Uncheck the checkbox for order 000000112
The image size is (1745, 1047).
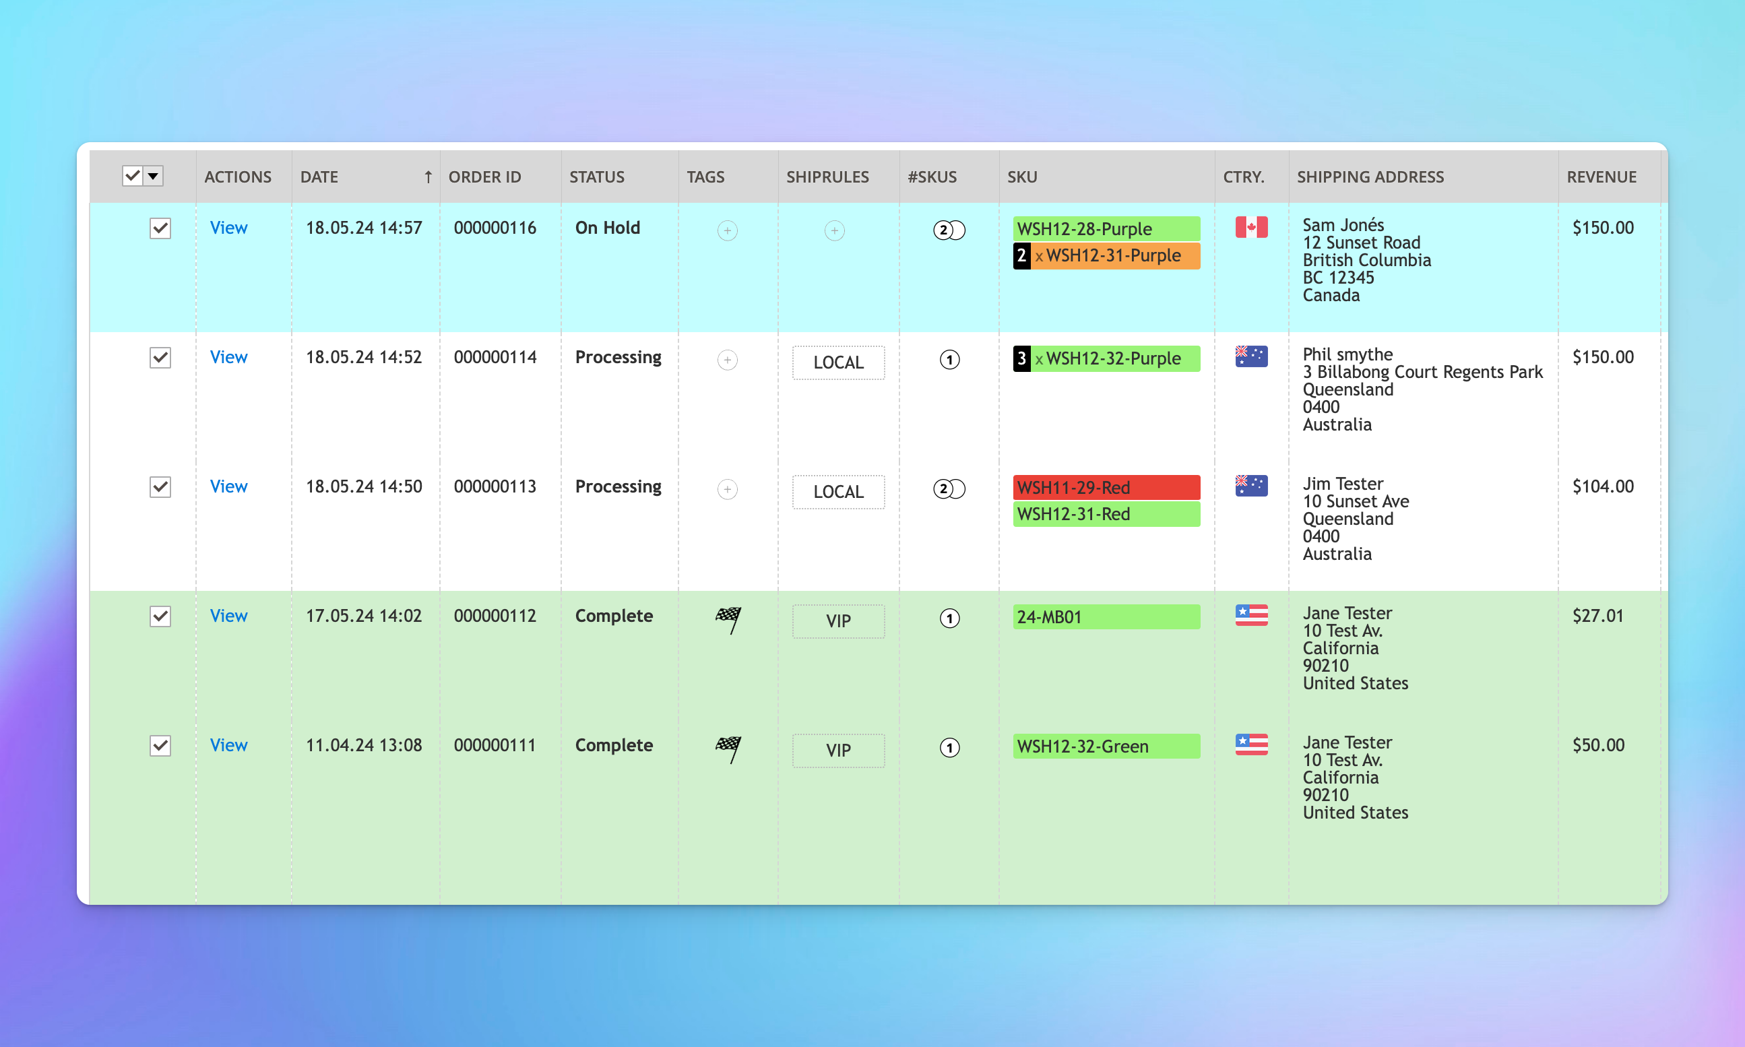pos(160,616)
